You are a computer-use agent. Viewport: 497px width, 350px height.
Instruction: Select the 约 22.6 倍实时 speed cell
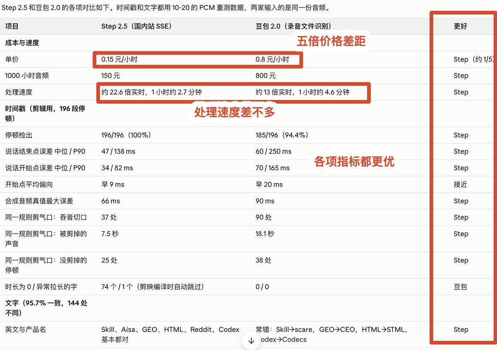point(152,92)
